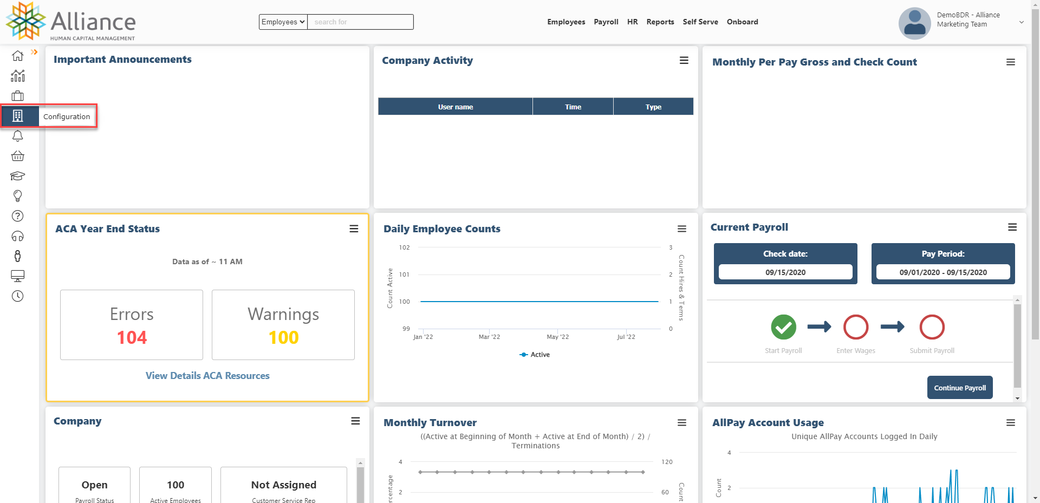Click the Warnings 100 box
This screenshot has height=503, width=1040.
[x=283, y=325]
